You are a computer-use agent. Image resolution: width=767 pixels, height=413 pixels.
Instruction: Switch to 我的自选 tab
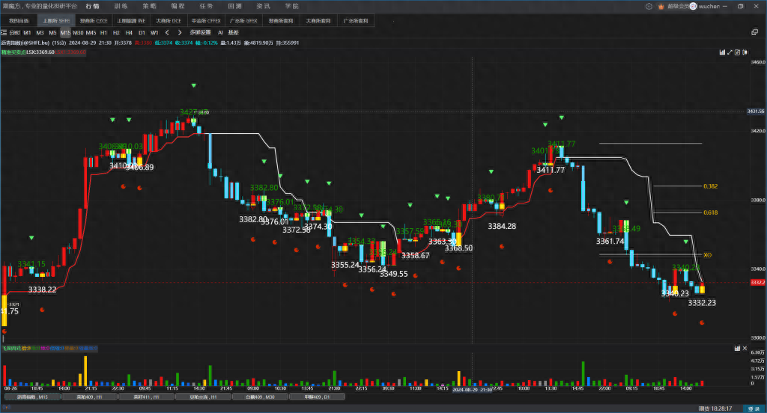coord(19,21)
